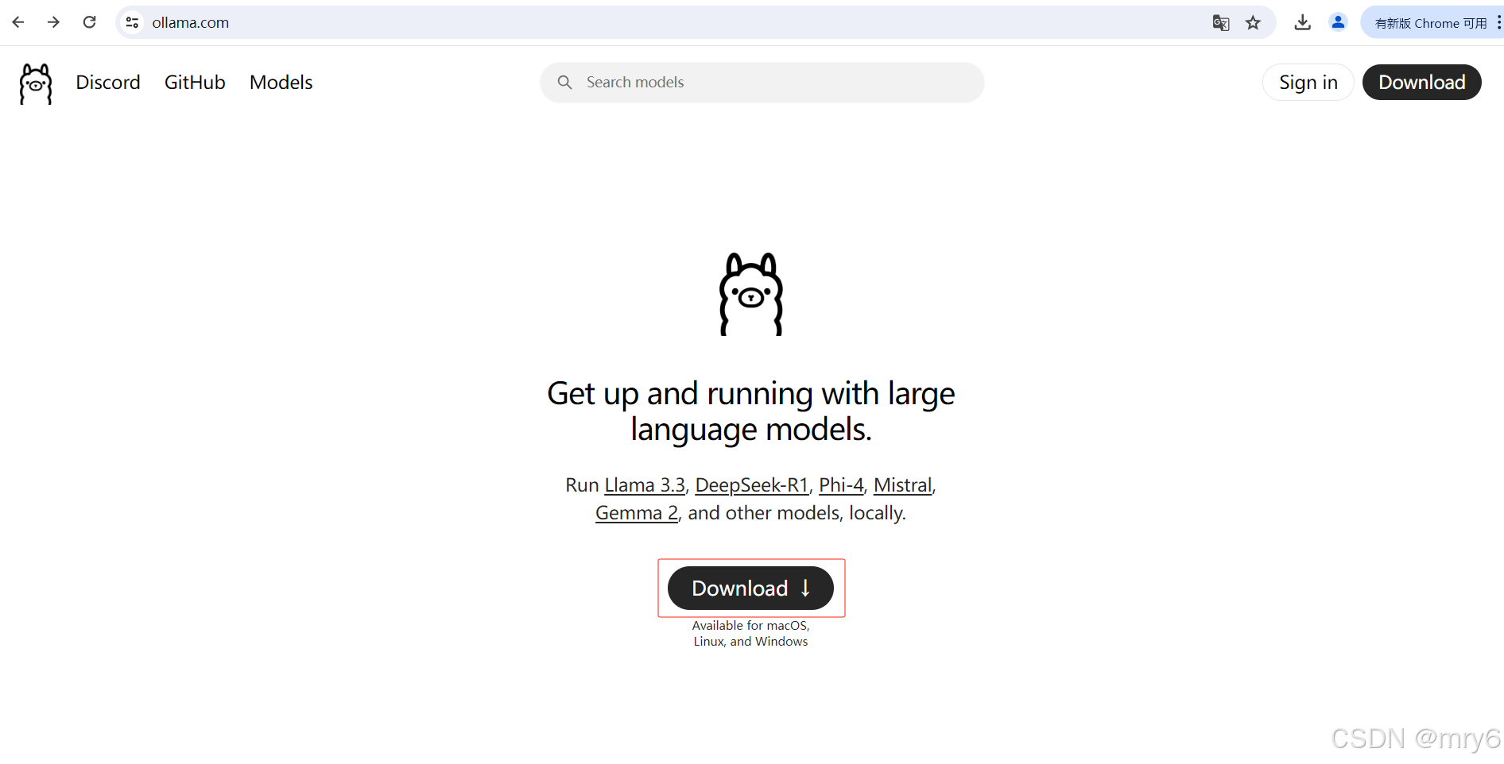This screenshot has height=764, width=1504.
Task: Focus the Search models field
Action: tap(762, 83)
